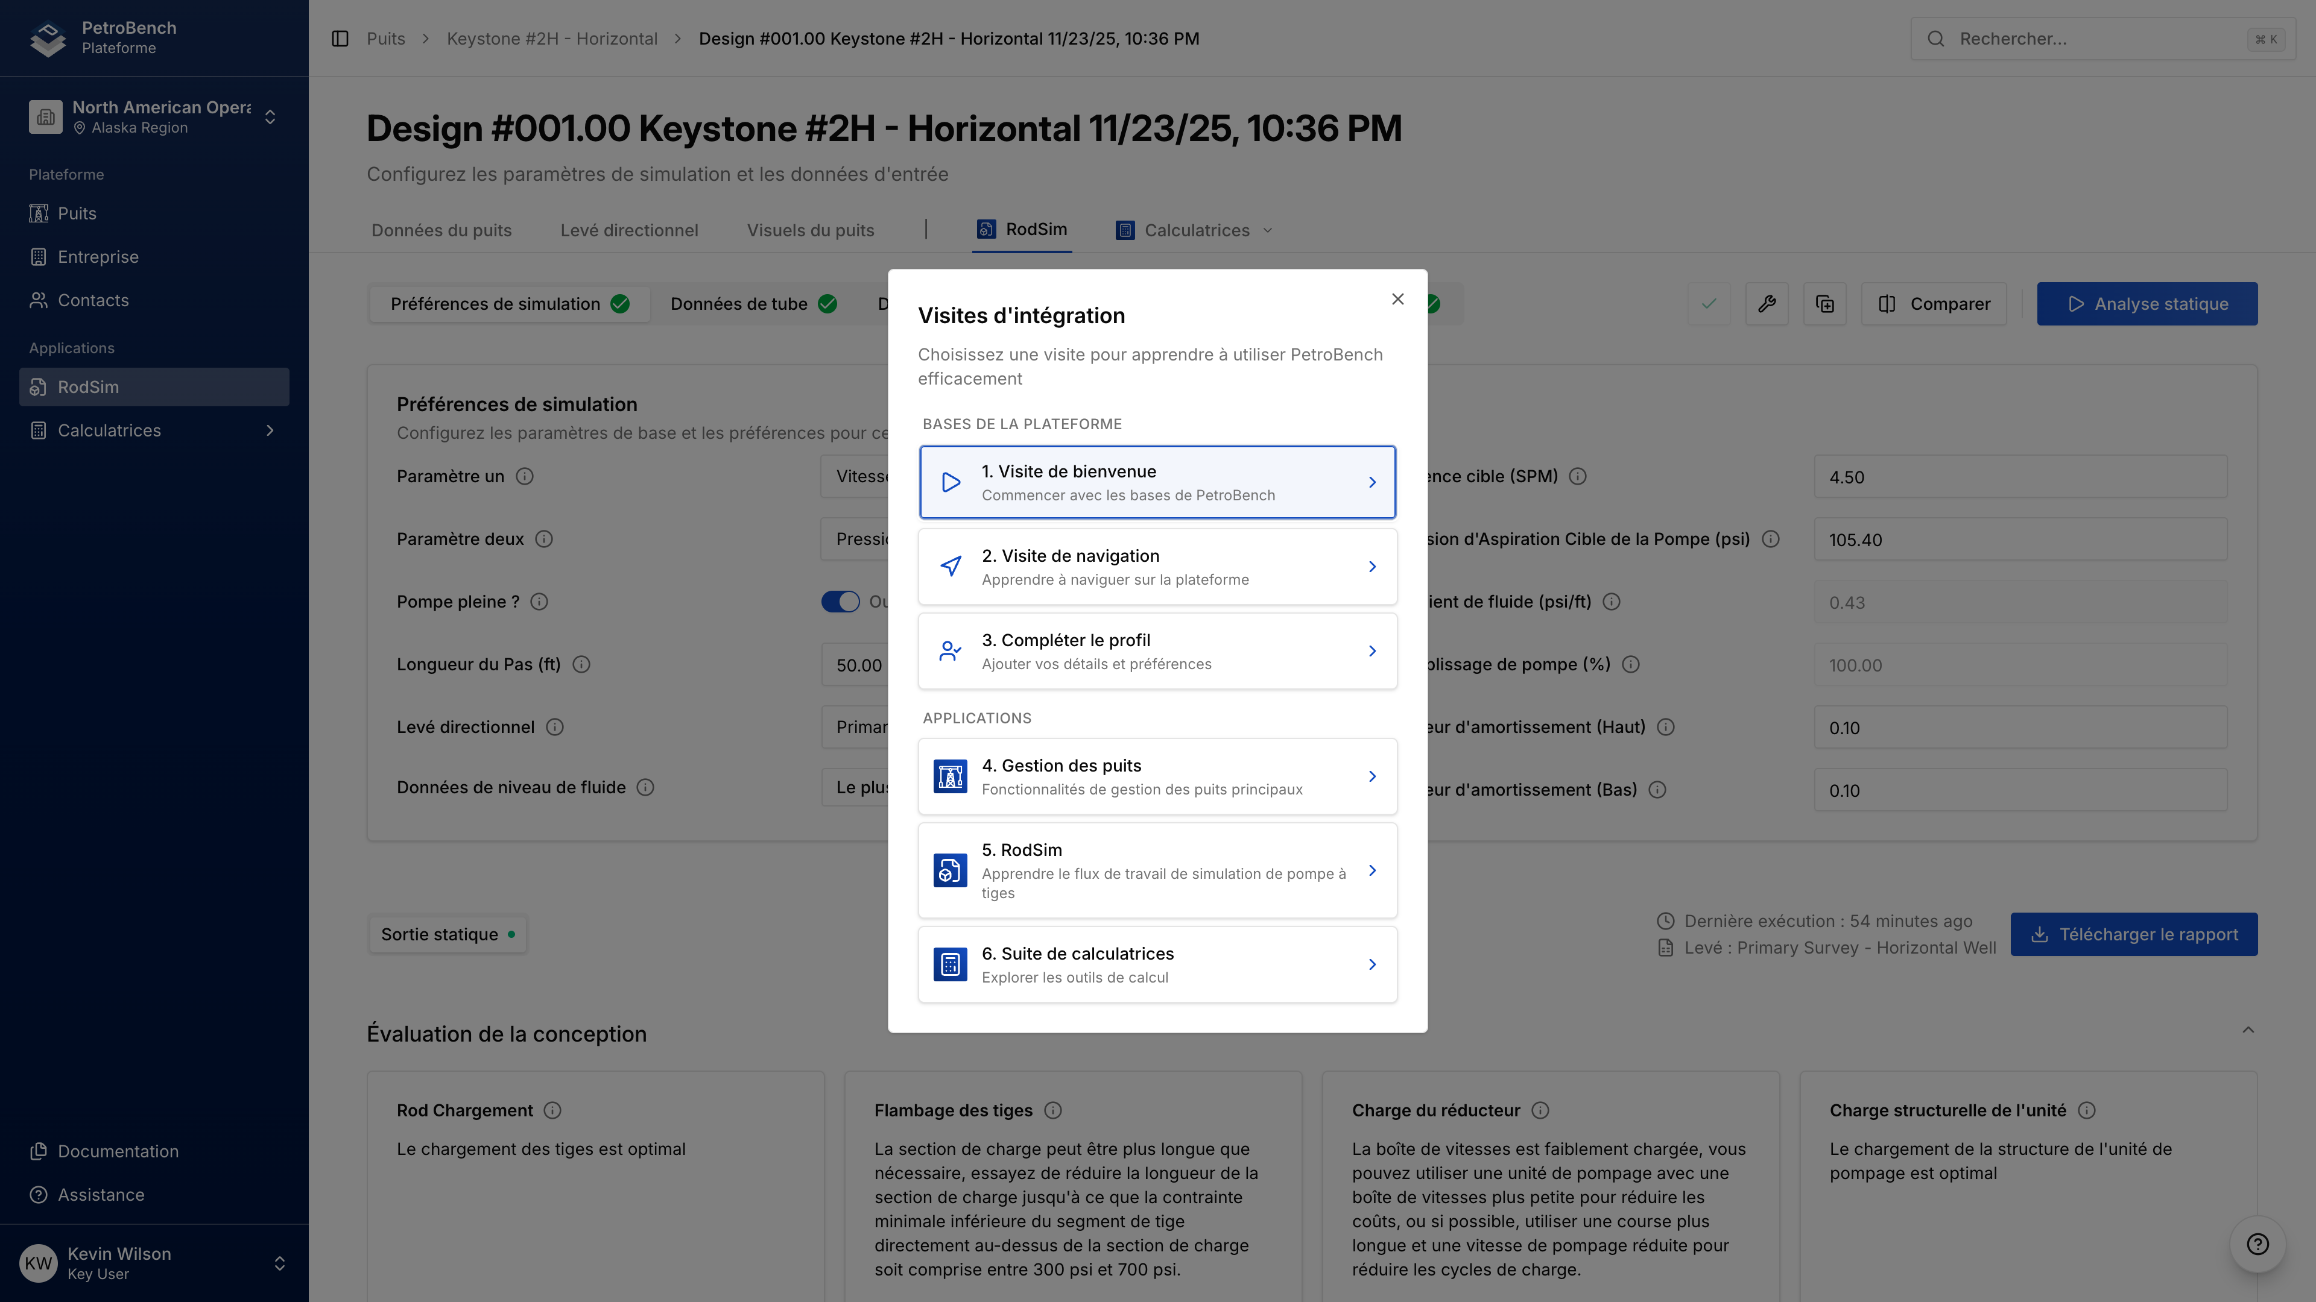Click info icon next to Paramètre un
The width and height of the screenshot is (2316, 1302).
[x=524, y=476]
